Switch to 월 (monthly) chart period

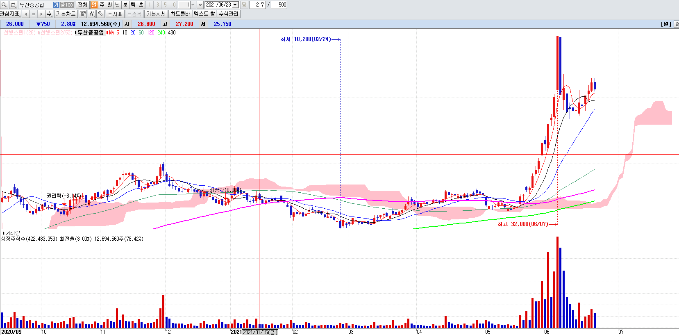tap(110, 5)
